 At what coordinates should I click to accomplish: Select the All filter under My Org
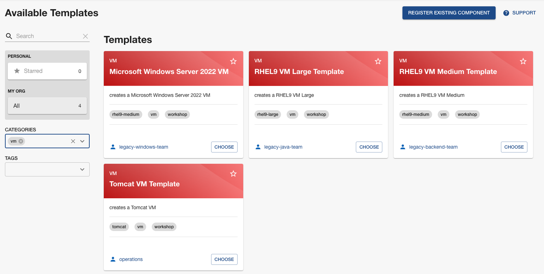pos(47,106)
